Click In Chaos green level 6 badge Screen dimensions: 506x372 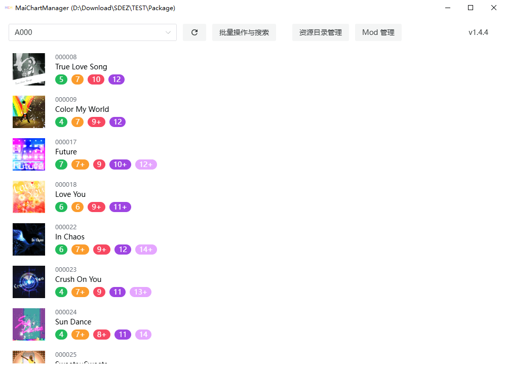click(x=61, y=250)
